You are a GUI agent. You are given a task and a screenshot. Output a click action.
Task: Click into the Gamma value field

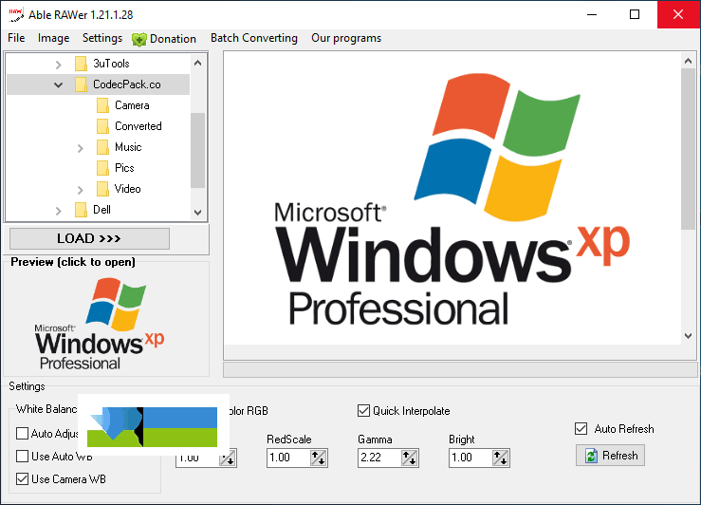[379, 458]
